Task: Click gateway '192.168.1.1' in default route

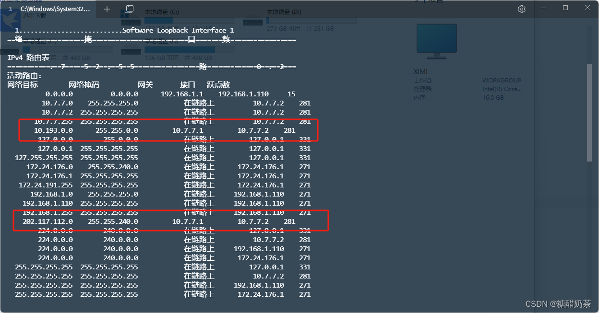Action: tap(182, 94)
